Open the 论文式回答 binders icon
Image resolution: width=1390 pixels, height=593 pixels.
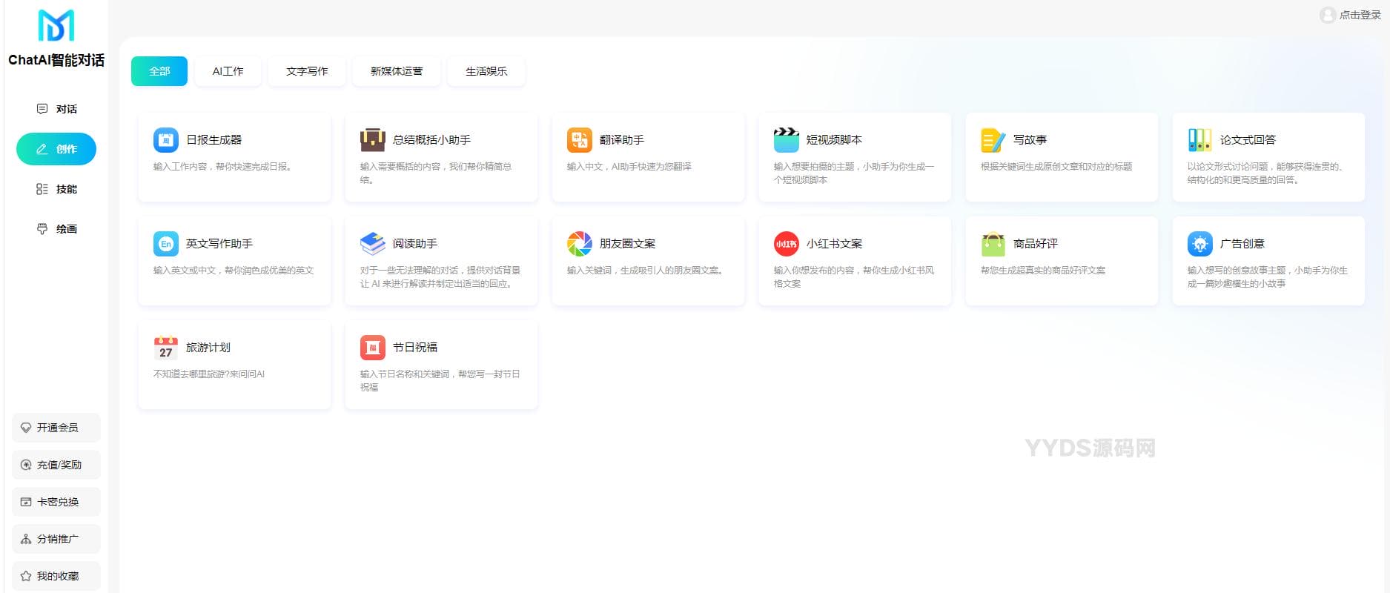point(1199,139)
